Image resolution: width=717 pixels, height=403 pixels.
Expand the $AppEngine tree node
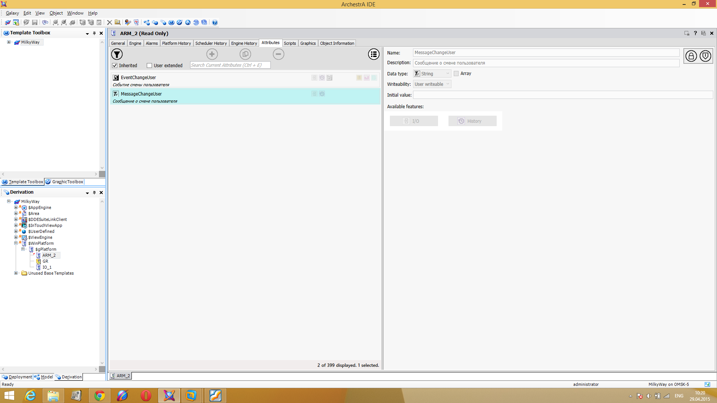click(16, 207)
